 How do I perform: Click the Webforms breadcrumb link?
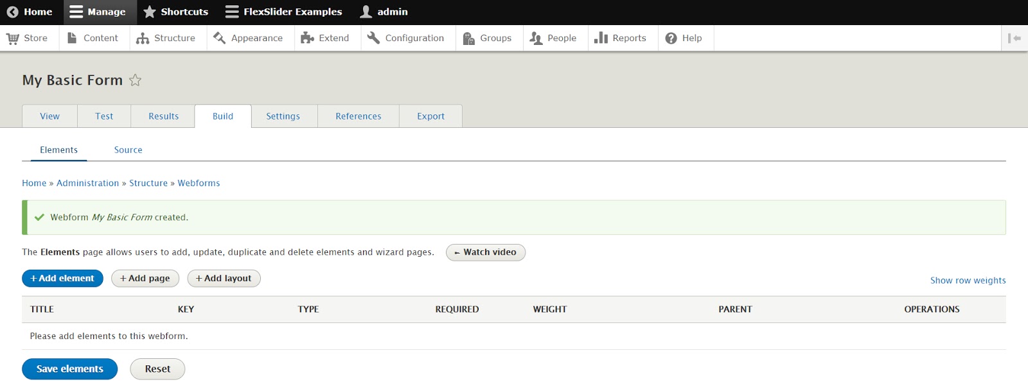tap(199, 184)
